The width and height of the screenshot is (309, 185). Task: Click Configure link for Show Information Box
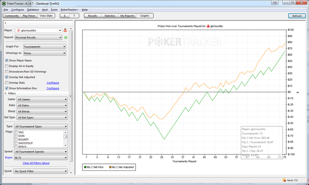[53, 88]
